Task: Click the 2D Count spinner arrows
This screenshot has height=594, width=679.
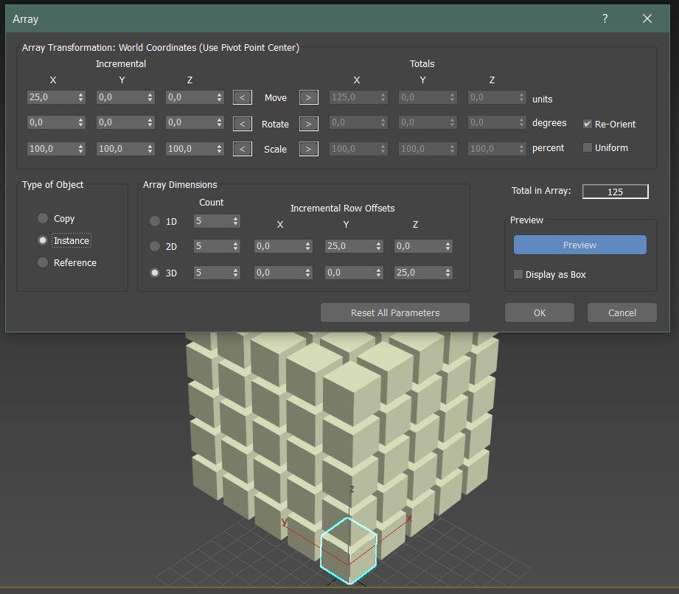Action: 236,246
